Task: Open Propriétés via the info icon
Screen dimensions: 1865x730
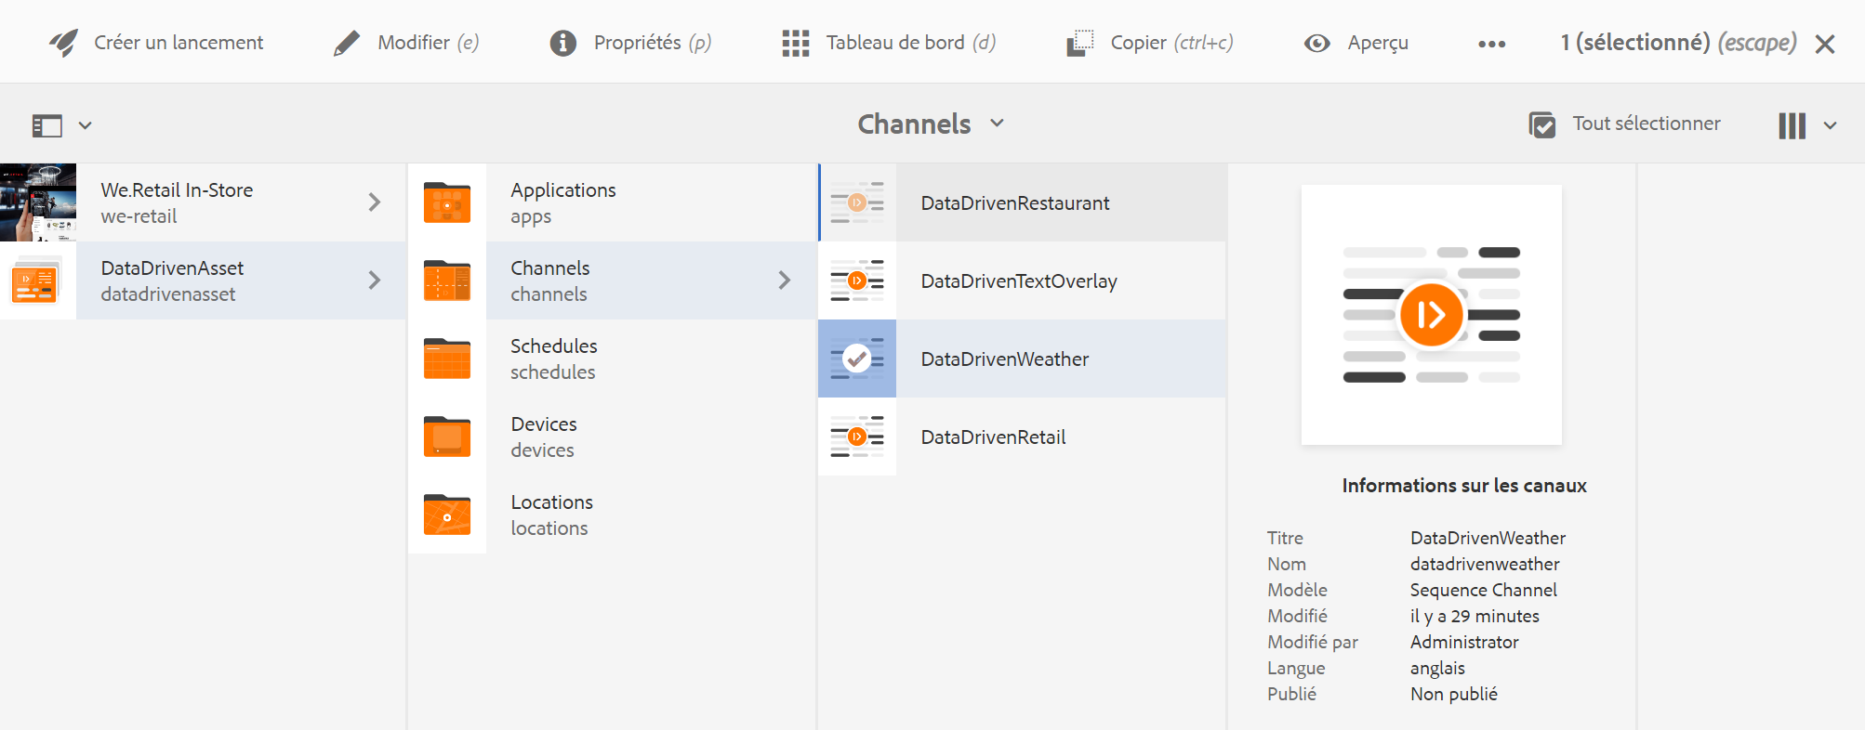Action: click(562, 43)
